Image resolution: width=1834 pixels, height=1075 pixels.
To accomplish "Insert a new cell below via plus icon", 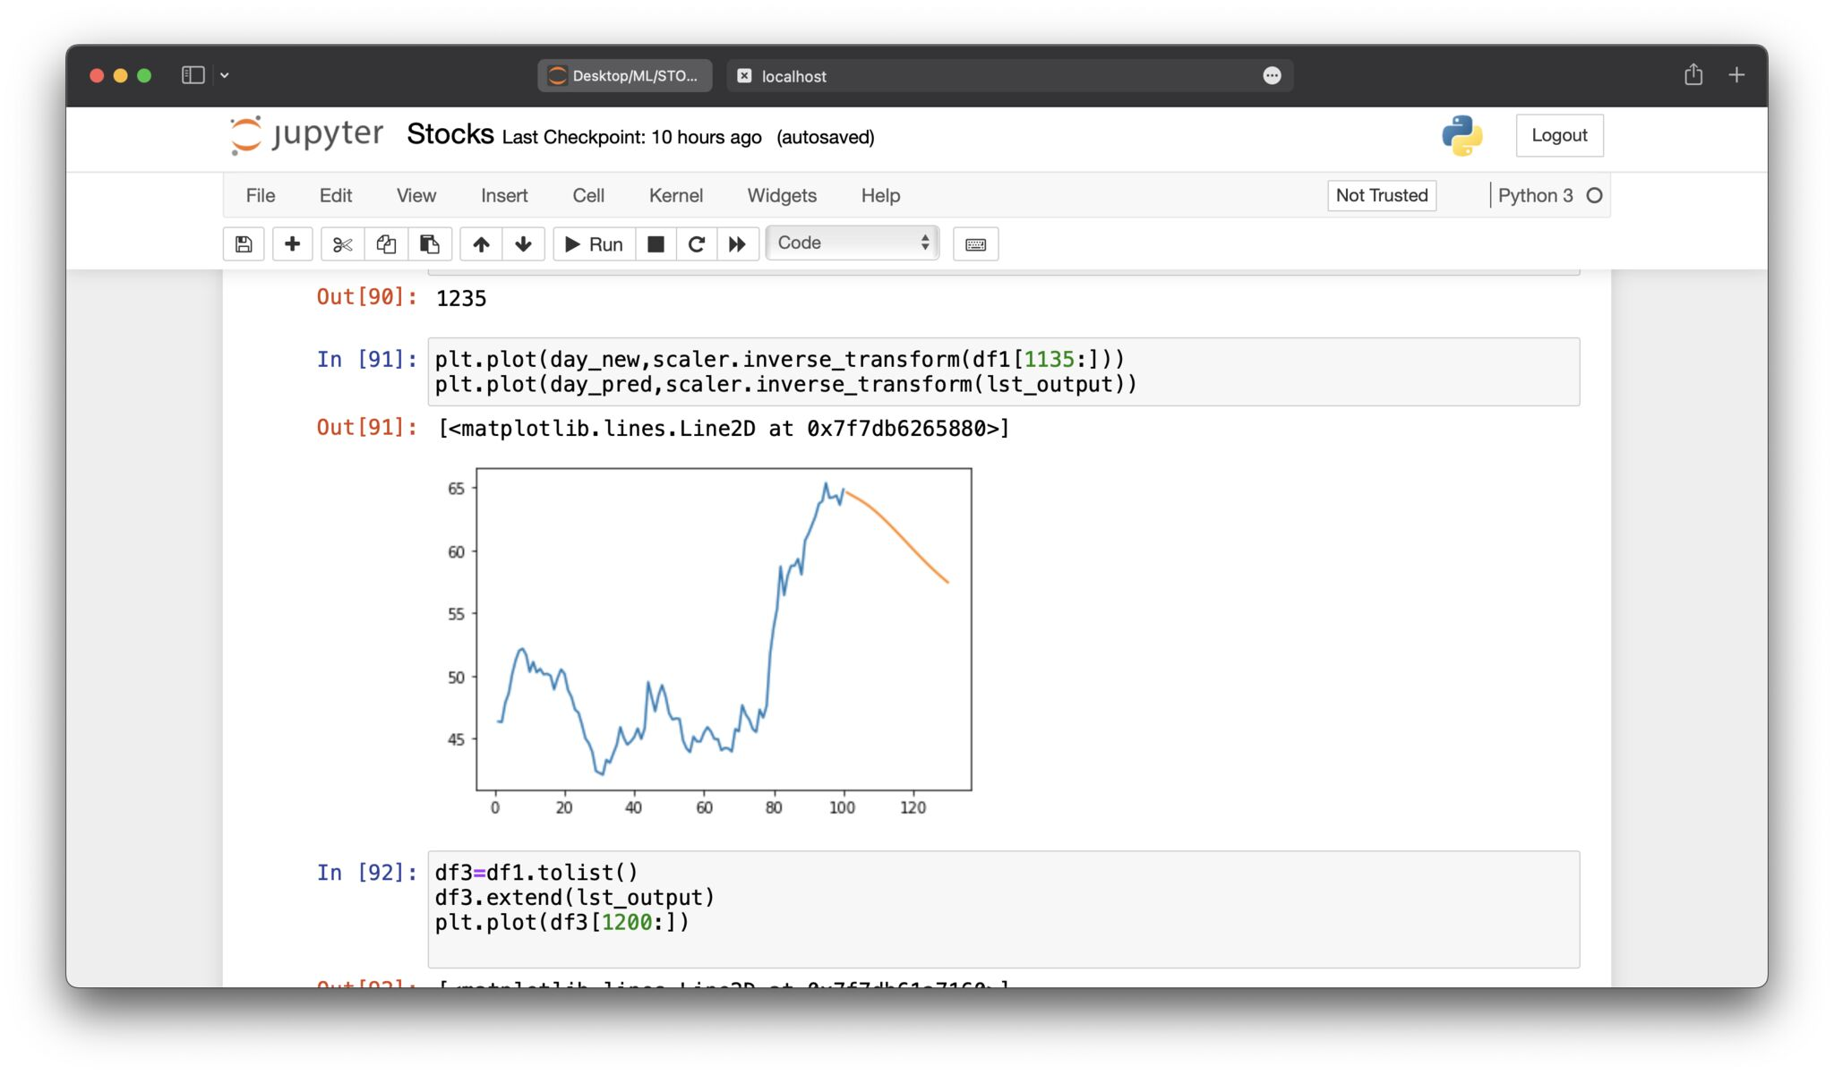I will 292,243.
